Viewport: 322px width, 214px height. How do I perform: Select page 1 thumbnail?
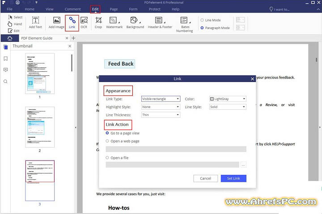click(40, 74)
